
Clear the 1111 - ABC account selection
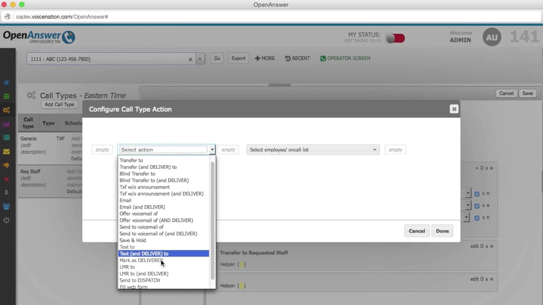190,59
